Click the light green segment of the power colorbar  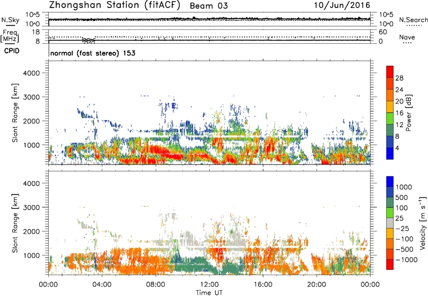(390, 118)
